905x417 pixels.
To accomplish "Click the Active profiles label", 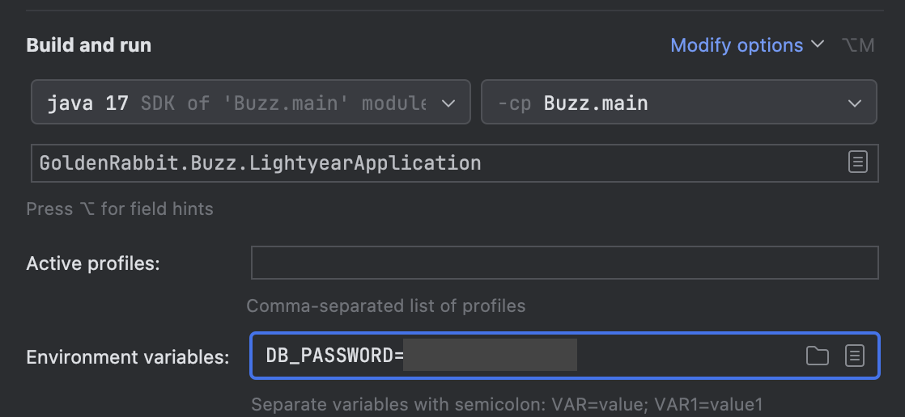I will click(93, 263).
